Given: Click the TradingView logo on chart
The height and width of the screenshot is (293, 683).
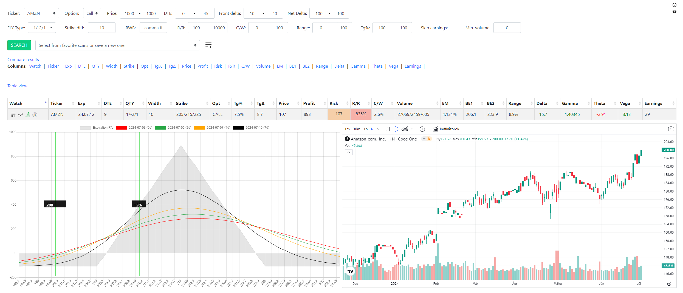Looking at the screenshot, I should 351,271.
